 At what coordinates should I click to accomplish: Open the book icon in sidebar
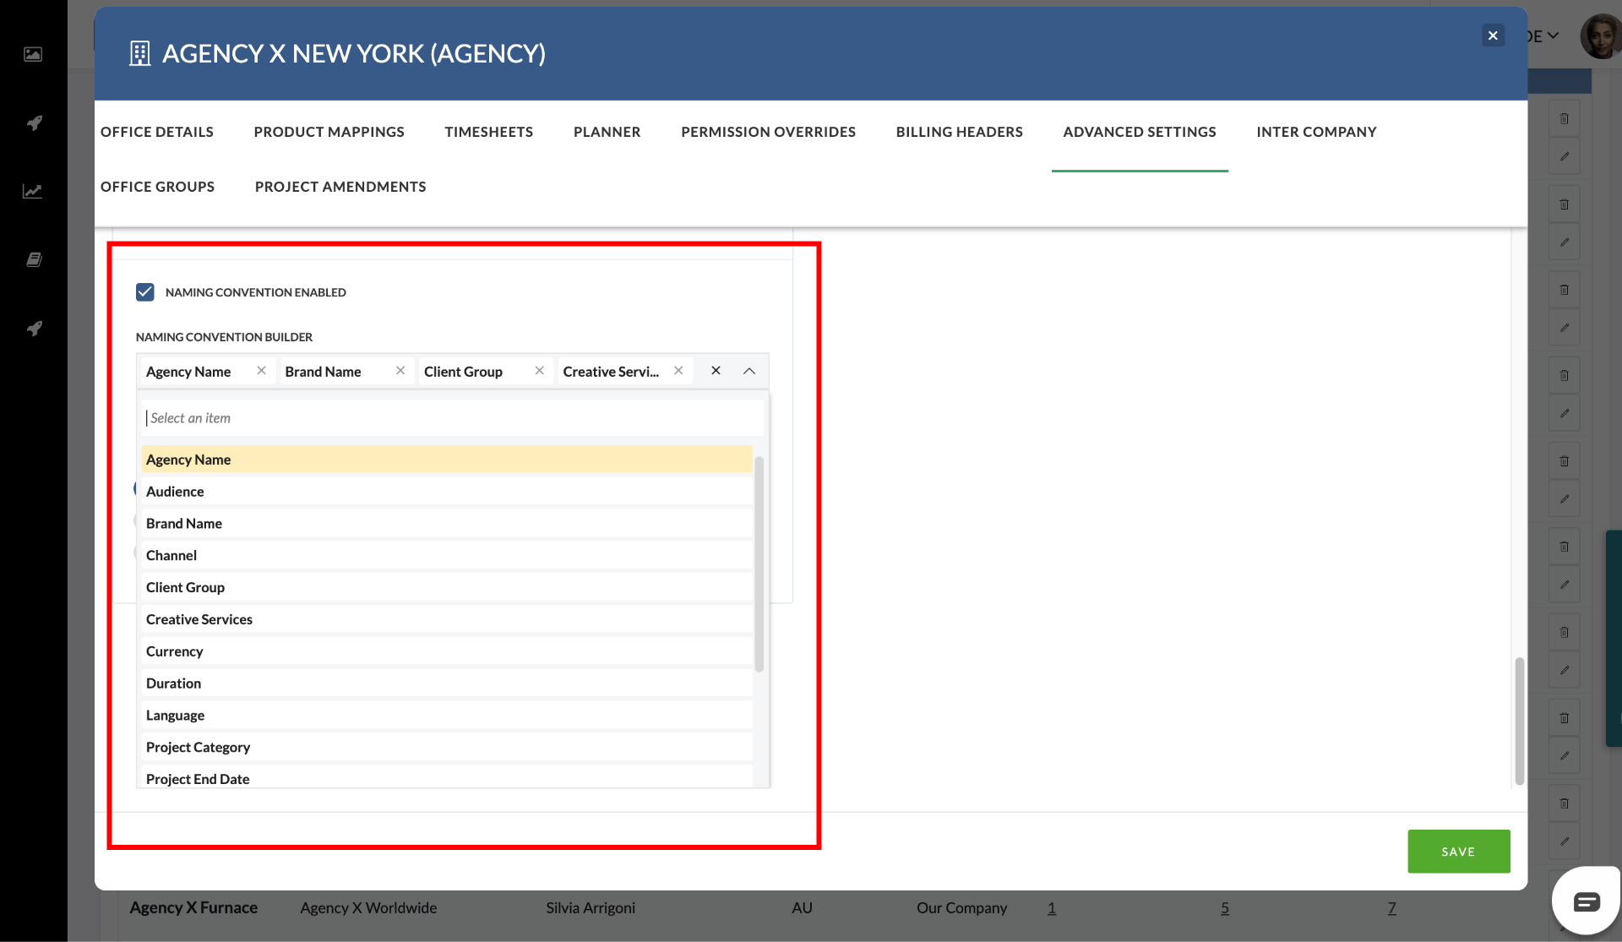pos(33,259)
